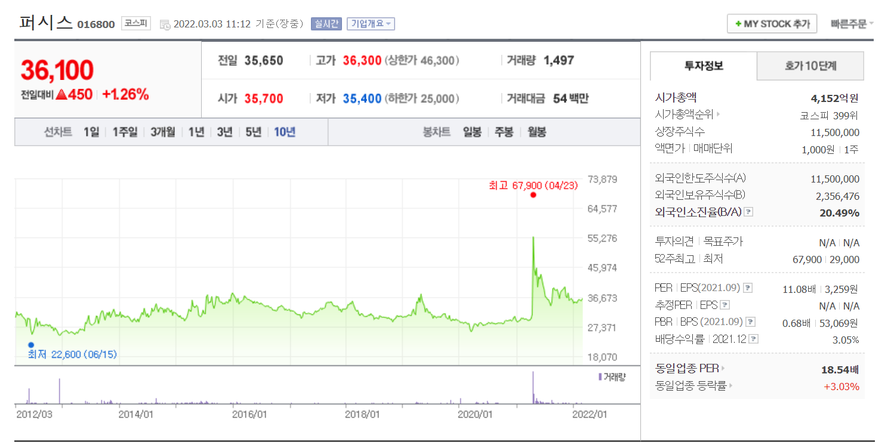
Task: Click the 액면가 value 1,000원
Action: point(818,149)
